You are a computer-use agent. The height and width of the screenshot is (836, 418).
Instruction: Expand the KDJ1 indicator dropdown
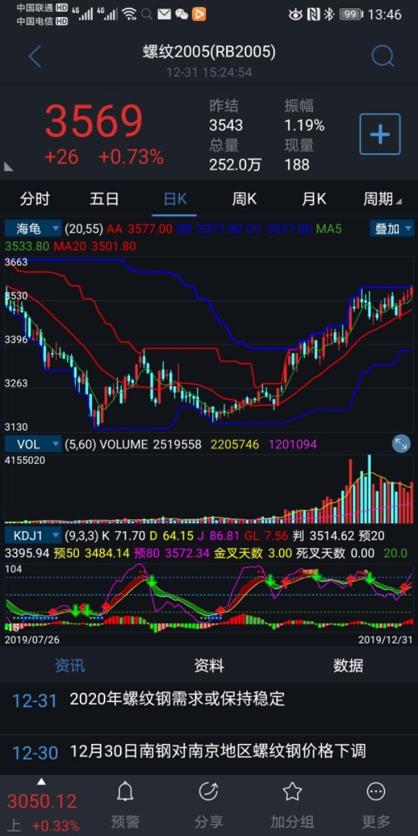click(x=33, y=536)
